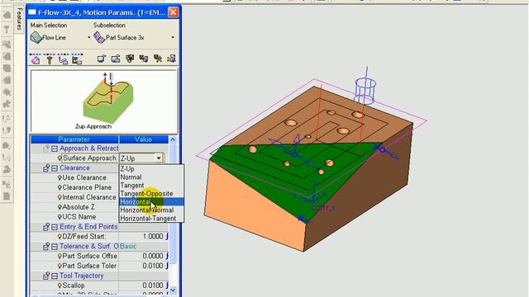The height and width of the screenshot is (297, 529).
Task: Click the single monitor preview icon
Action: click(x=101, y=59)
